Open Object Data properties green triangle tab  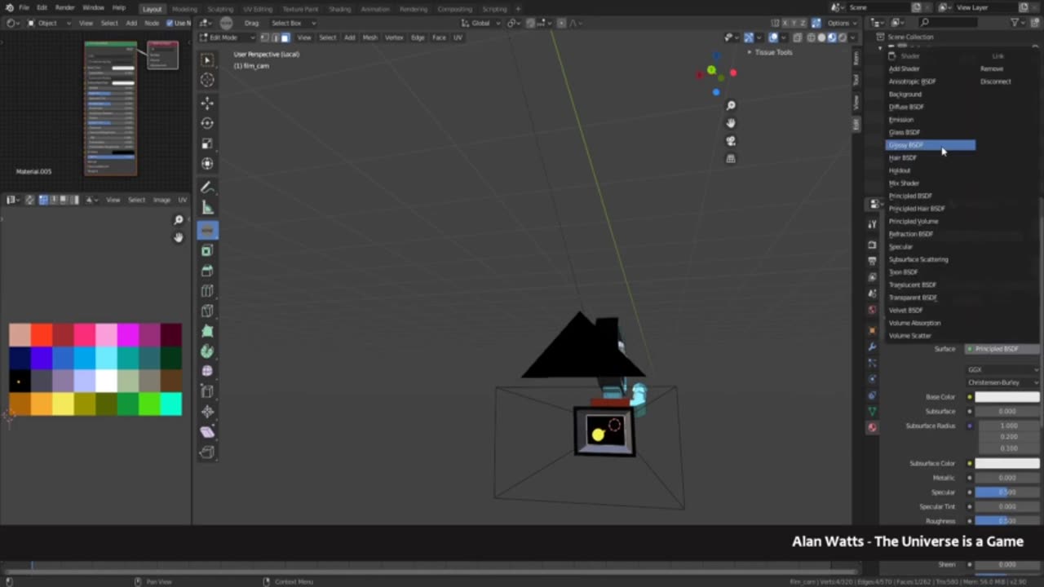(872, 411)
